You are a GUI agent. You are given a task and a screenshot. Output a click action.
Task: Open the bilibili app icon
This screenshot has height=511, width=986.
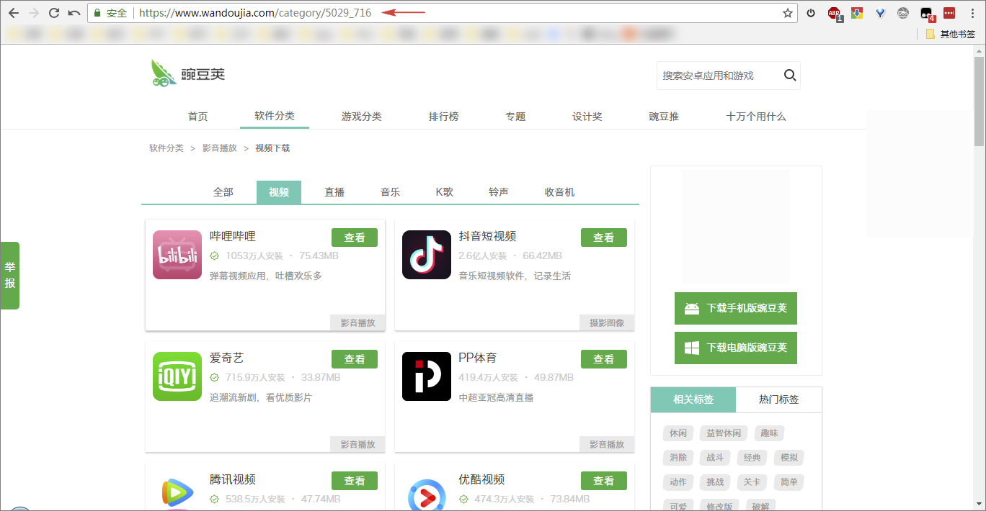[x=177, y=255]
